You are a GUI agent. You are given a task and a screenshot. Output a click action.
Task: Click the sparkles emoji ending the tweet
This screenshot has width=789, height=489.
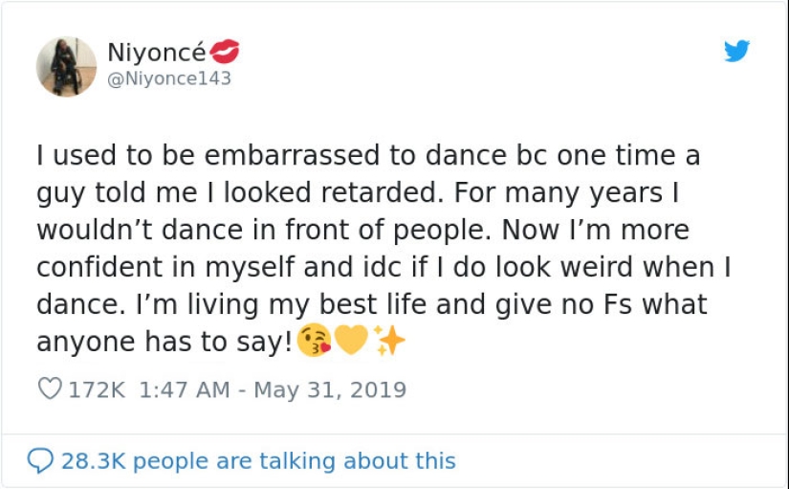[389, 340]
